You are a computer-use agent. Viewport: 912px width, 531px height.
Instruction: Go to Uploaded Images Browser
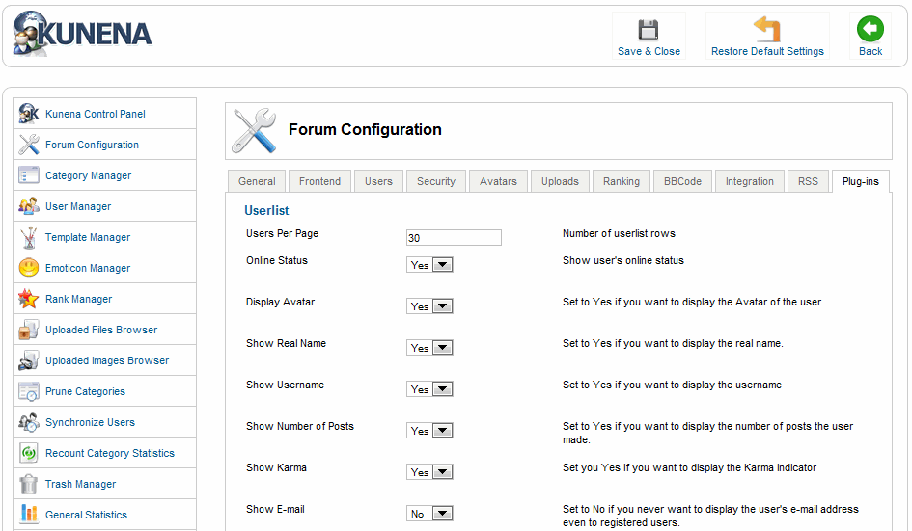pos(107,360)
